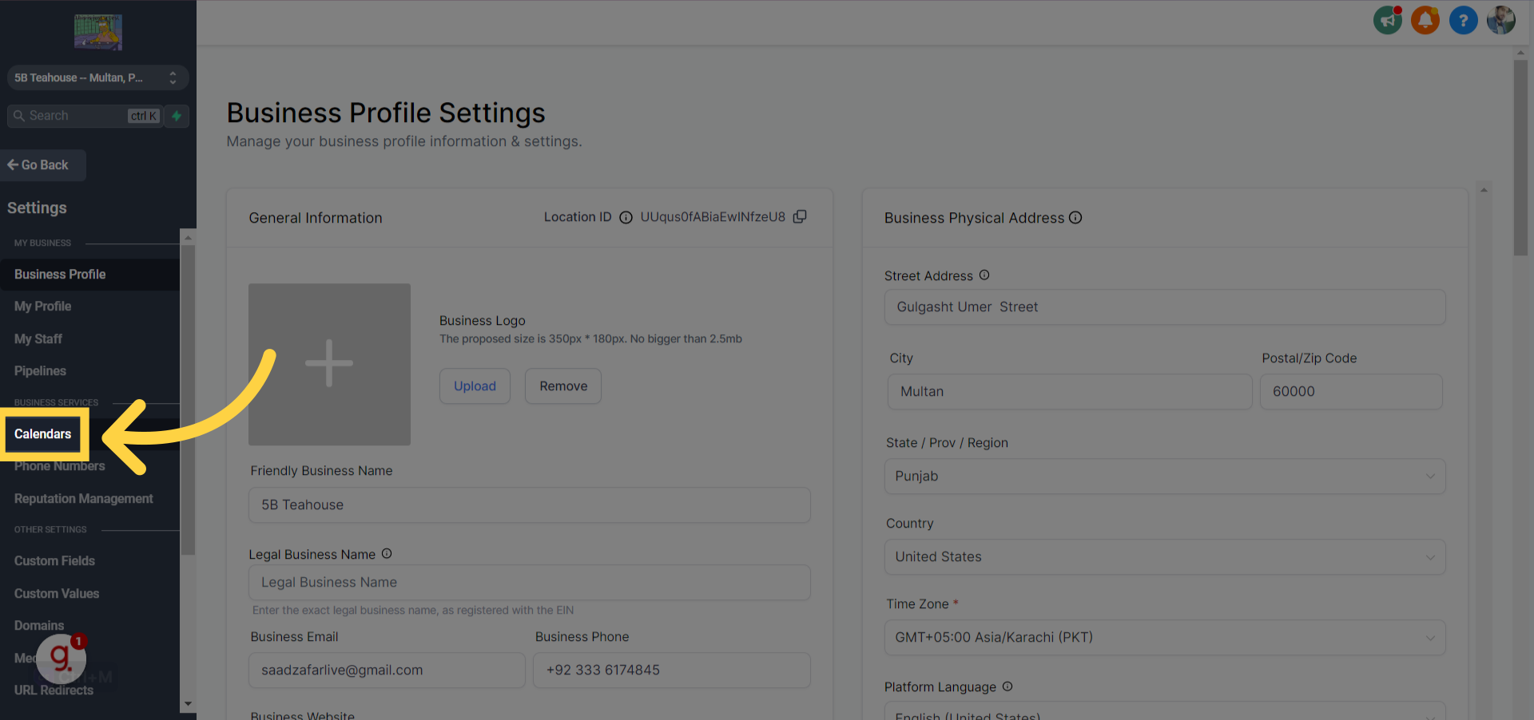This screenshot has width=1534, height=720.
Task: Open Pipelines settings
Action: [40, 371]
